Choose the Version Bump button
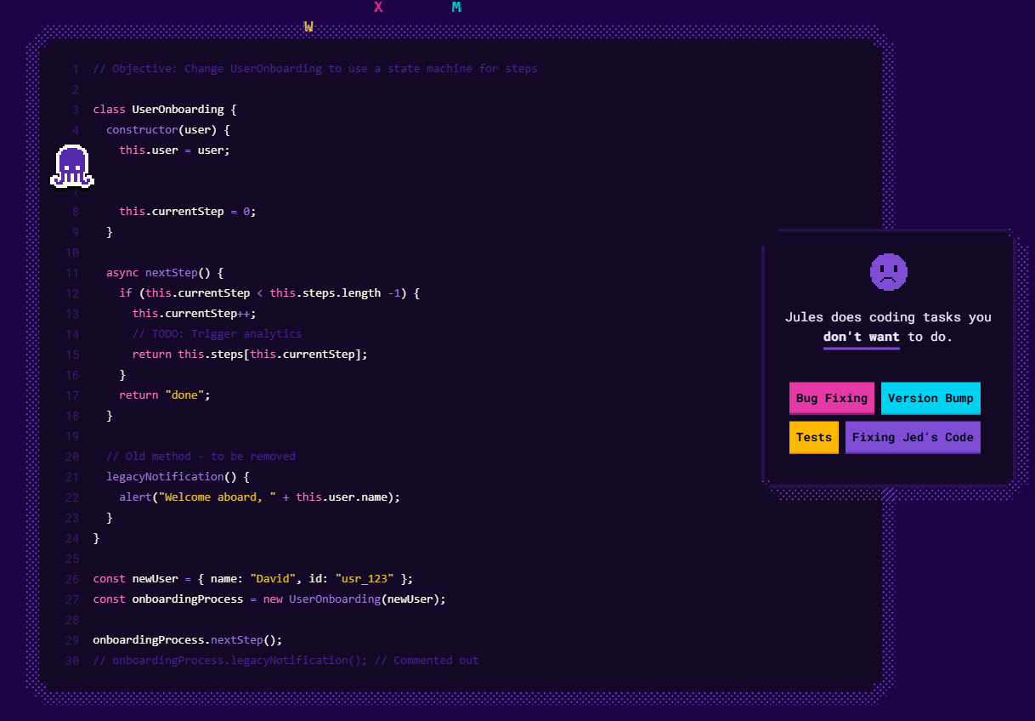 click(x=930, y=398)
